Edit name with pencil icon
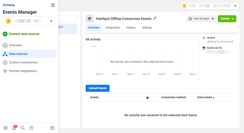The image size is (244, 133). pyautogui.click(x=154, y=18)
